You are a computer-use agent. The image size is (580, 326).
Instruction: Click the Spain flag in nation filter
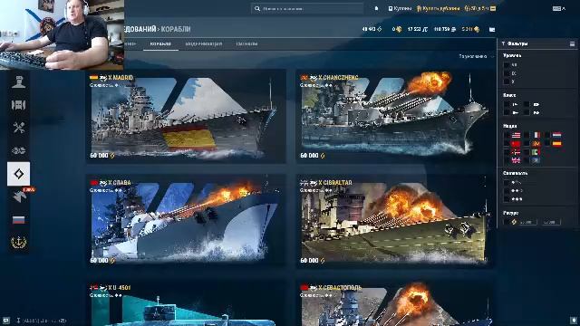556,143
